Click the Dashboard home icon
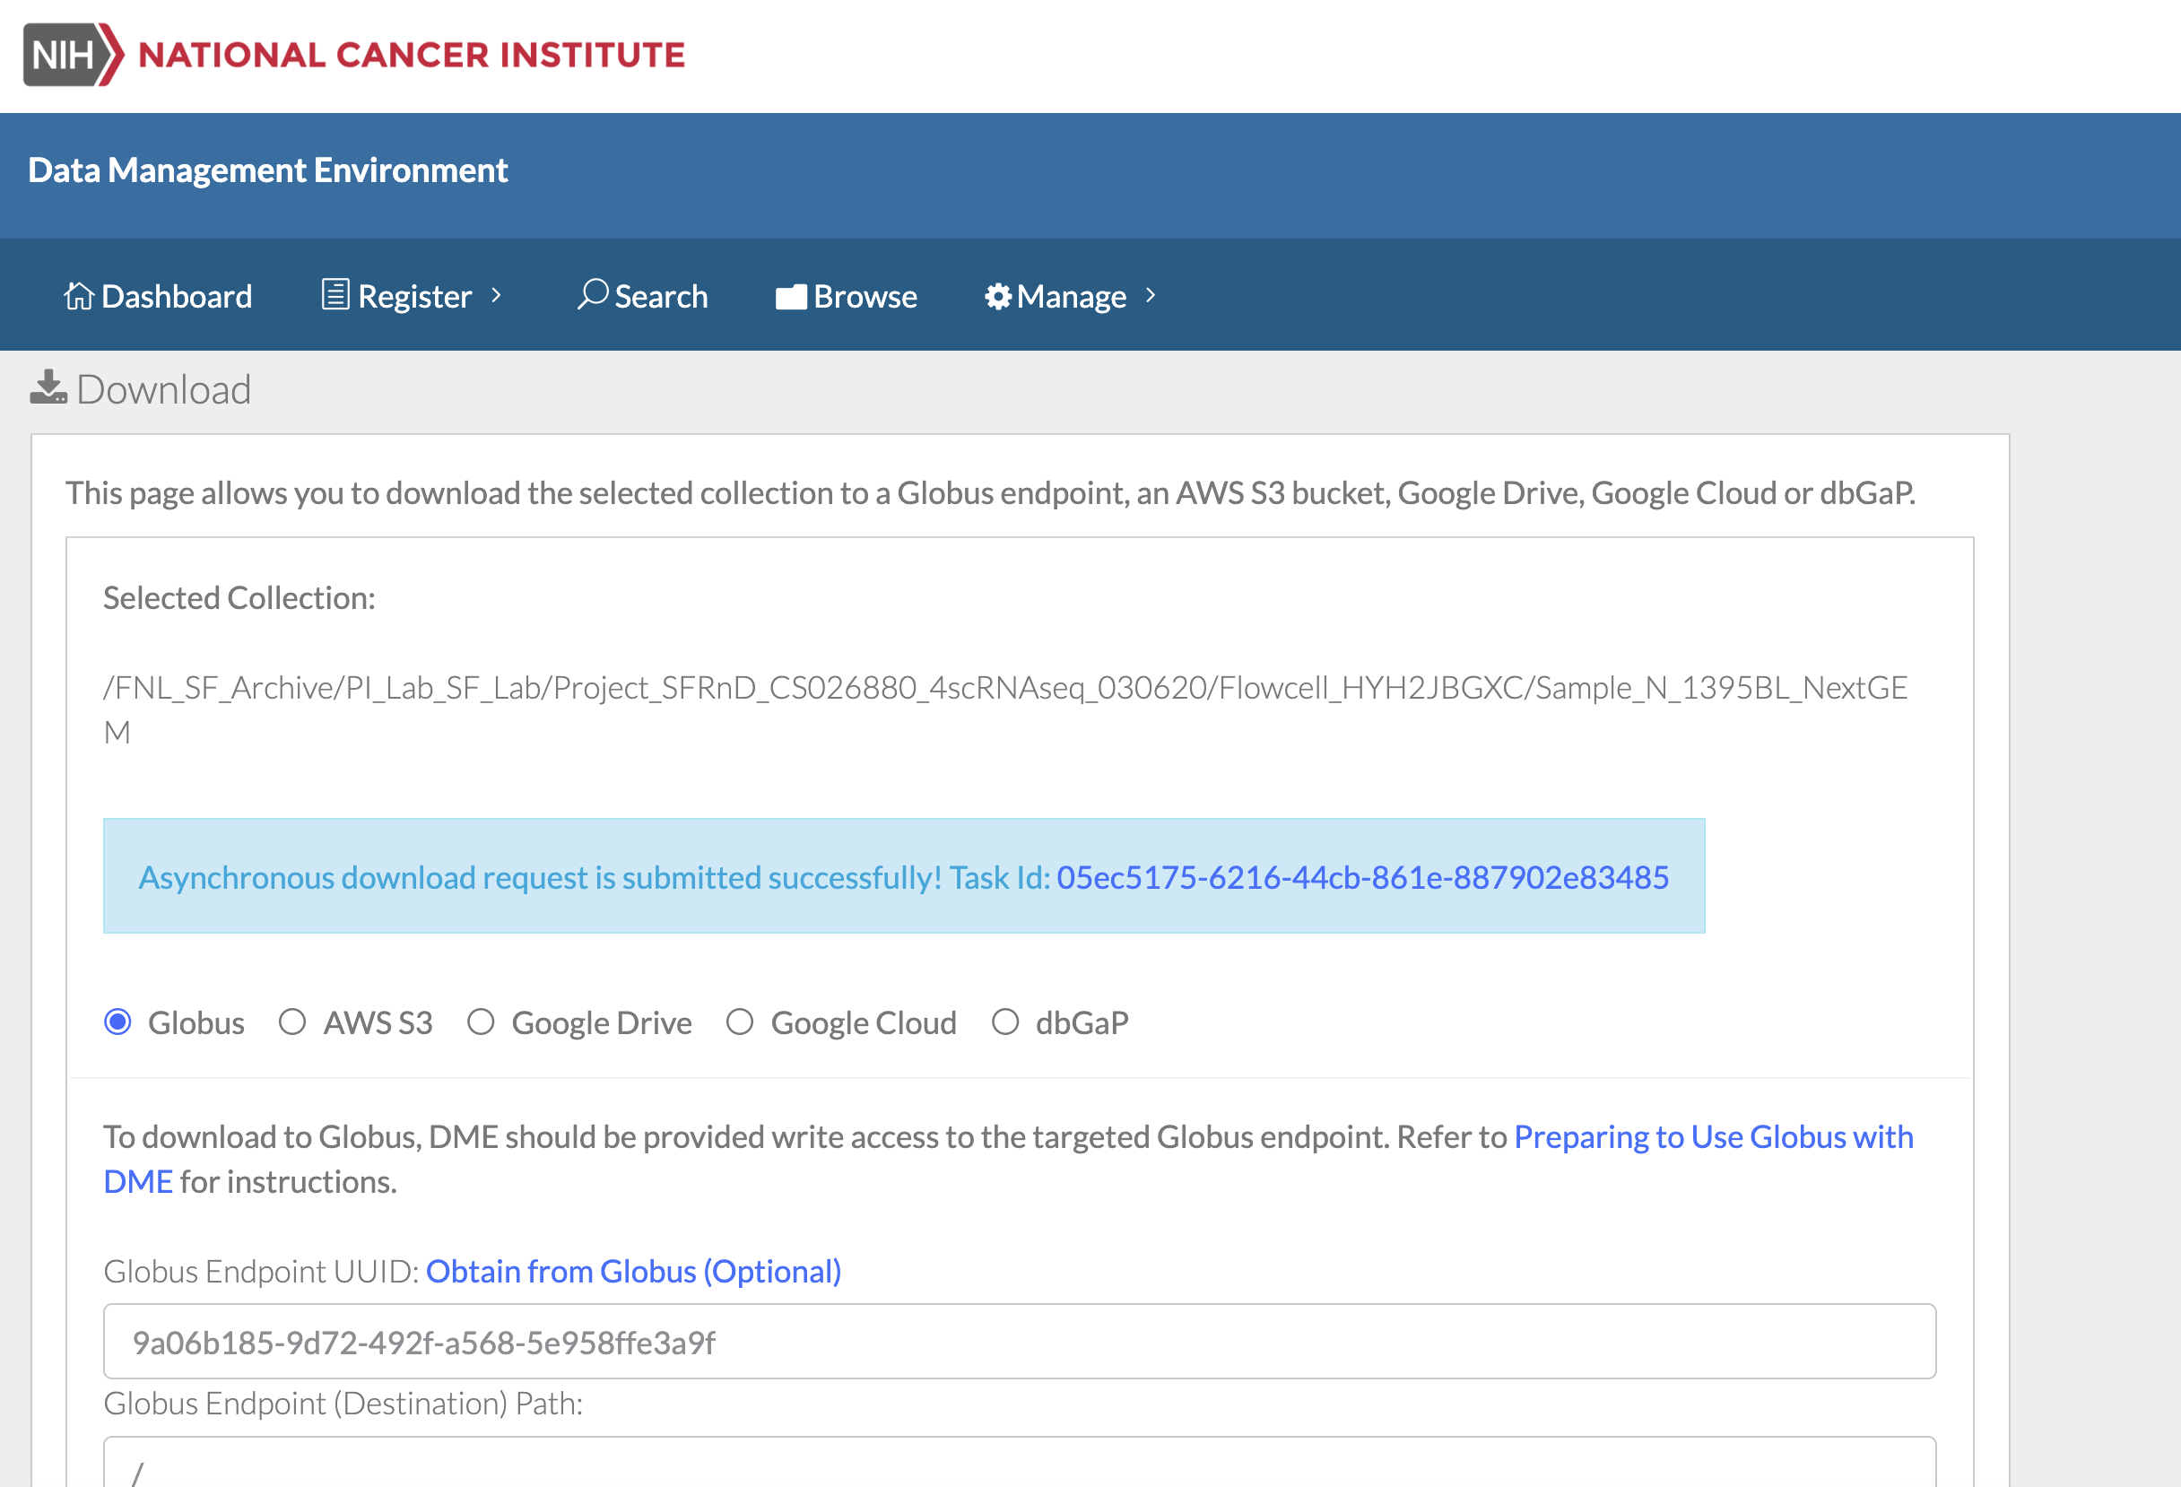Image resolution: width=2181 pixels, height=1487 pixels. [x=78, y=296]
